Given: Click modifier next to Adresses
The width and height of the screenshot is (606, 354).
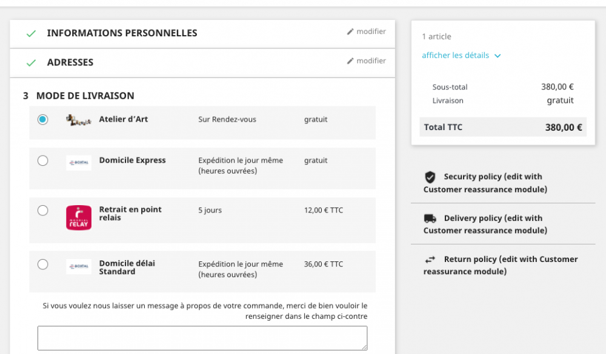Looking at the screenshot, I should [367, 61].
